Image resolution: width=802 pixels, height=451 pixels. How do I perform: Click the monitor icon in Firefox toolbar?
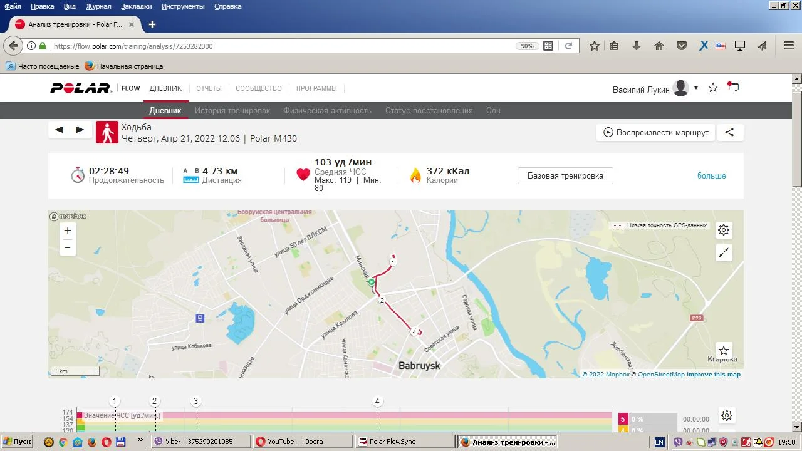(x=740, y=46)
